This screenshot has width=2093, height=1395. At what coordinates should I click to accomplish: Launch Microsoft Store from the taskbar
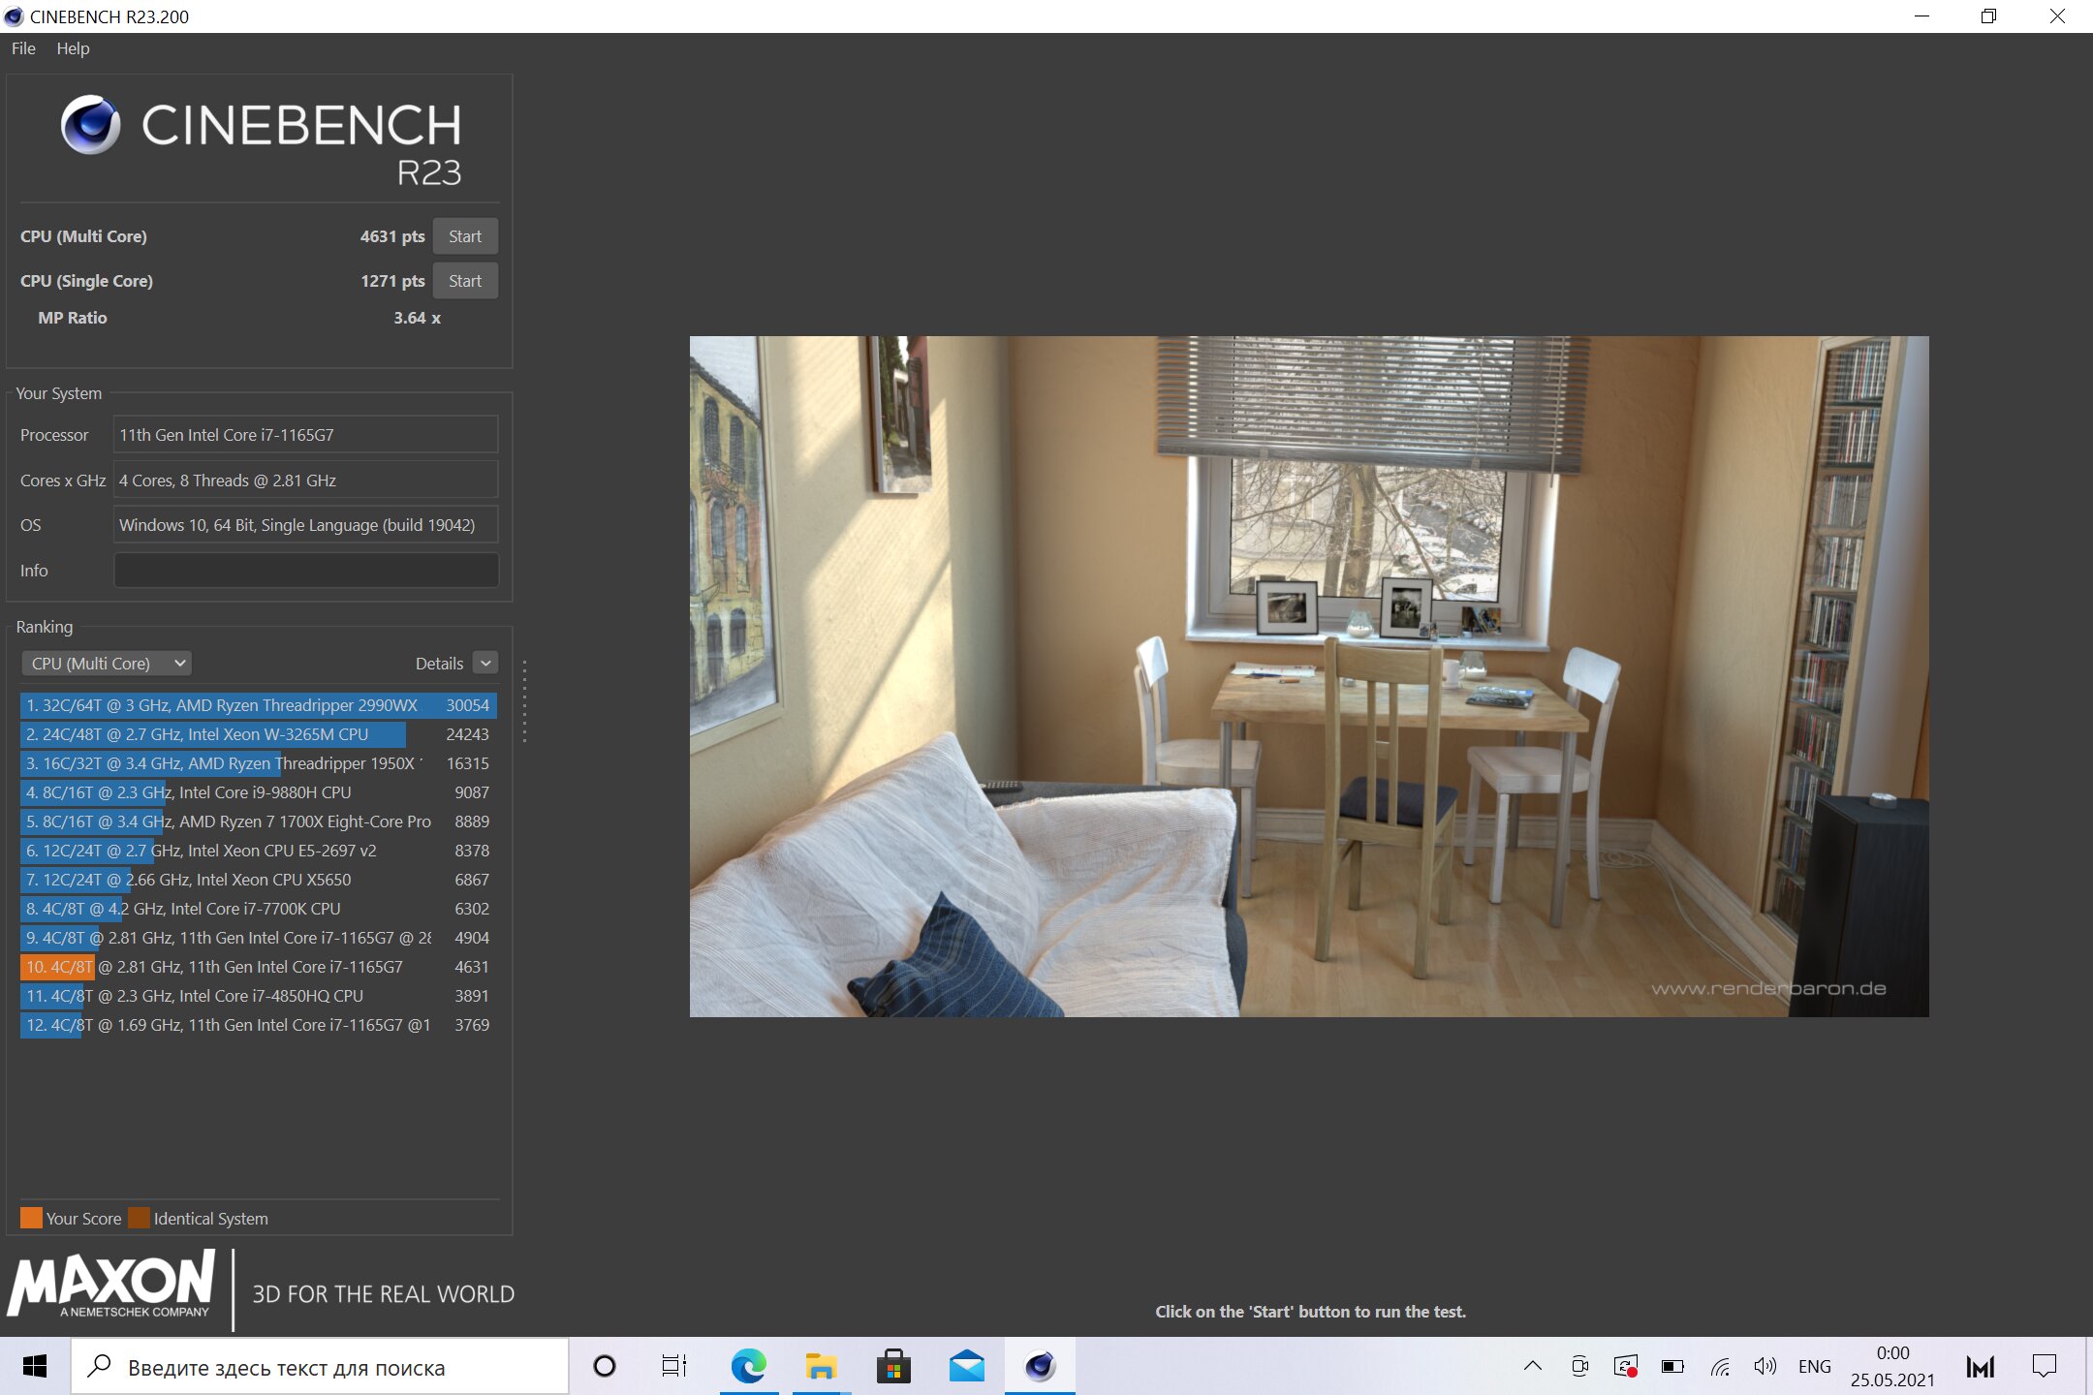coord(893,1366)
